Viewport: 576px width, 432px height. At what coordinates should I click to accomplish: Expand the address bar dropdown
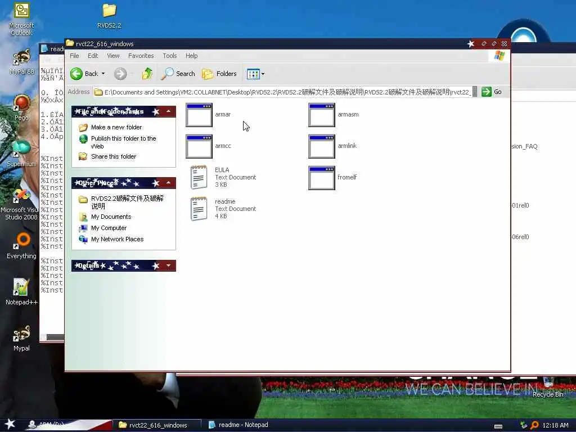(475, 92)
